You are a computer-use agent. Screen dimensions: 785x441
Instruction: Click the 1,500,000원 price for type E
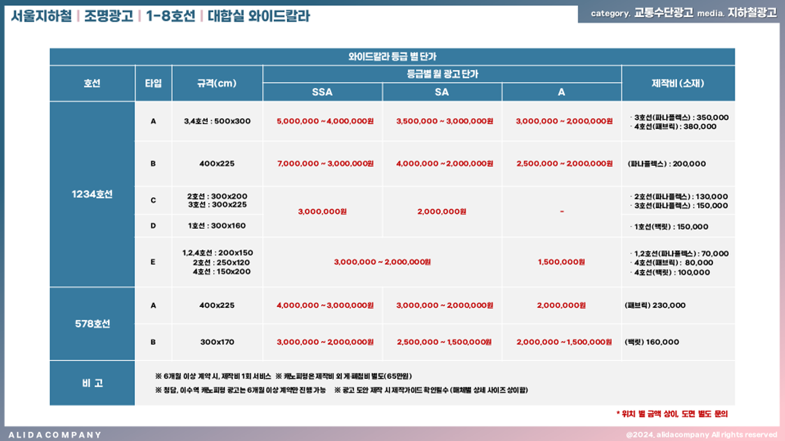(561, 262)
